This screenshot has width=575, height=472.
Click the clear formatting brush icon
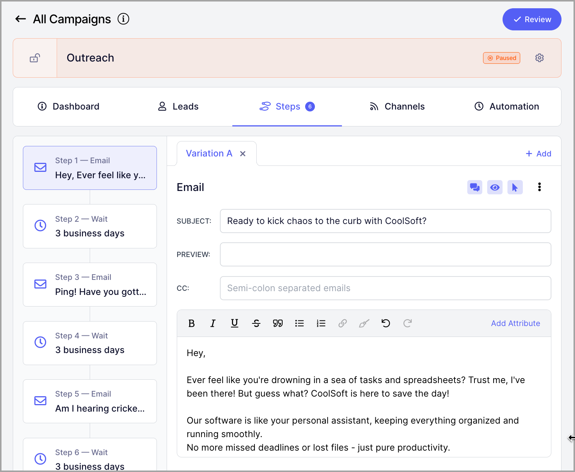[364, 323]
